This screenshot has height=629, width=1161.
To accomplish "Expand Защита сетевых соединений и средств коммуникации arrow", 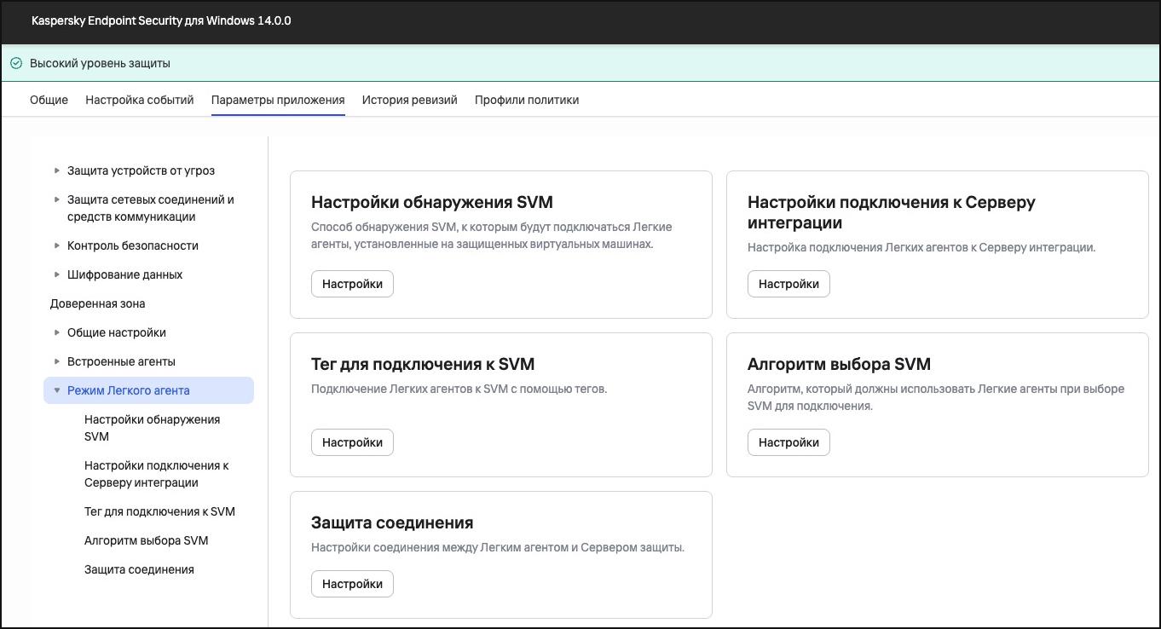I will click(x=57, y=199).
